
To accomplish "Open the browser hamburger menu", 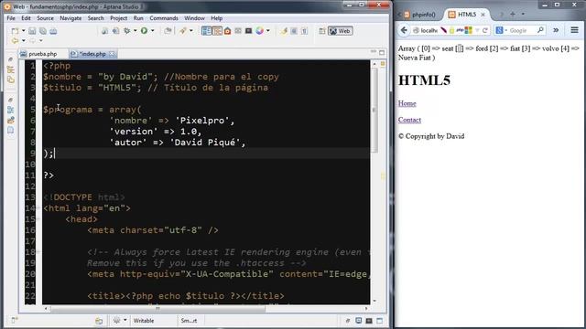I will pos(575,30).
